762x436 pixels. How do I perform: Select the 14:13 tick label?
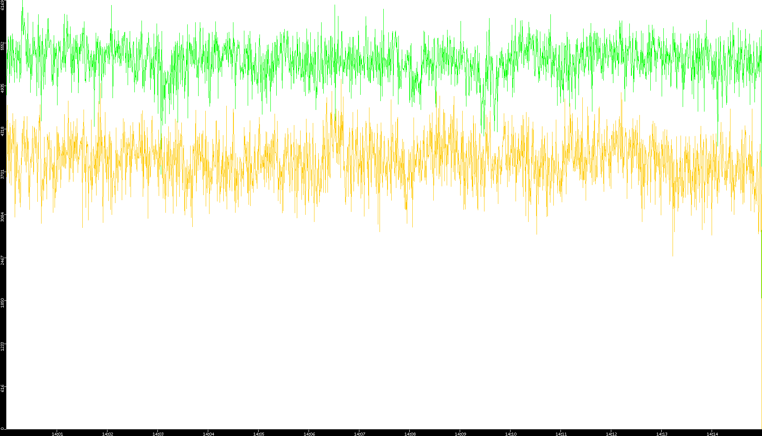pos(662,433)
